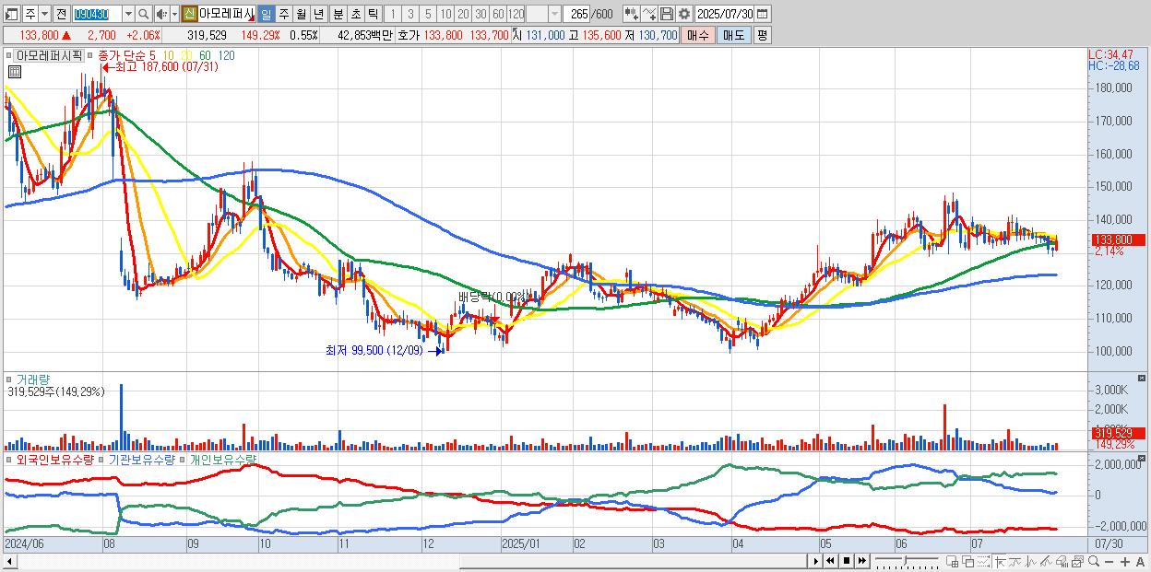Click the add-window grid icon at bottom

tap(952, 562)
